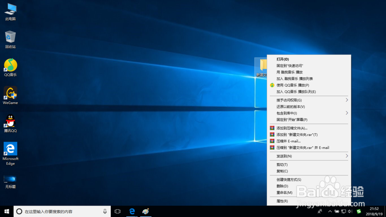Expand the 发送到(N) submenu arrow
Image resolution: width=386 pixels, height=217 pixels.
(x=347, y=156)
